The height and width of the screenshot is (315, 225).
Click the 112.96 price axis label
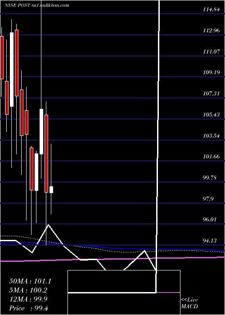211,31
